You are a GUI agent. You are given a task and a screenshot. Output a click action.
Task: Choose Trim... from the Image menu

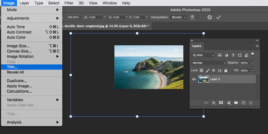tap(12, 67)
